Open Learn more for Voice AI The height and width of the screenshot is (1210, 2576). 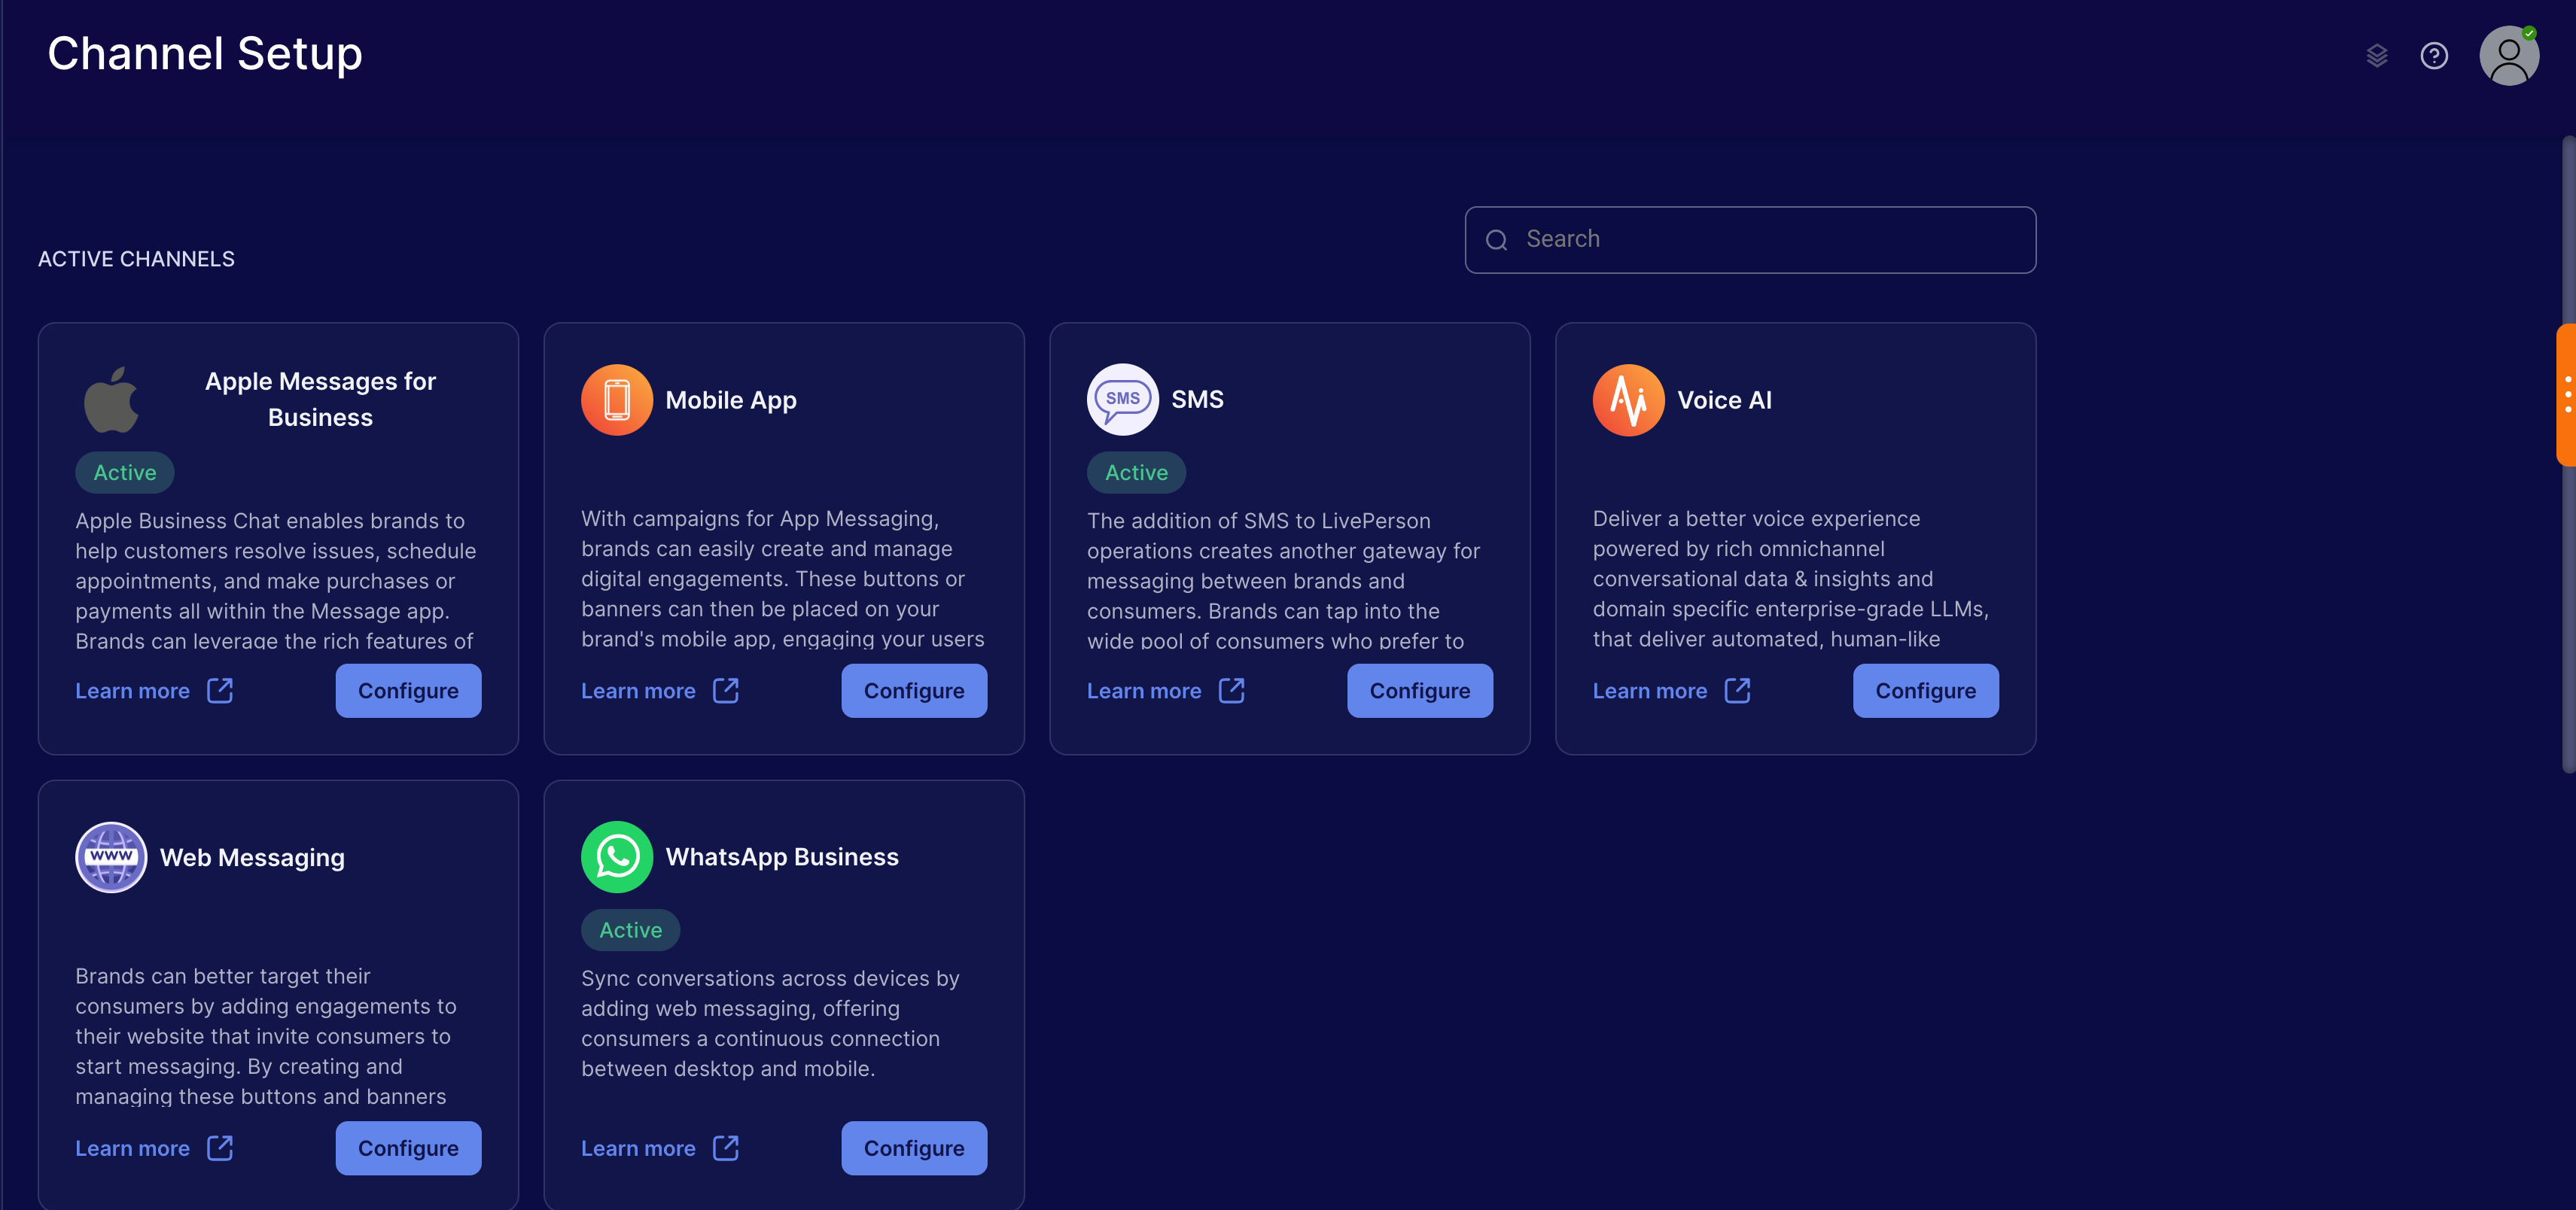tap(1651, 691)
